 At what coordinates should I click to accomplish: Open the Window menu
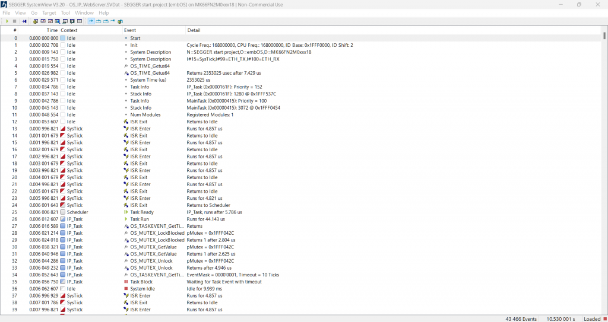coord(84,13)
